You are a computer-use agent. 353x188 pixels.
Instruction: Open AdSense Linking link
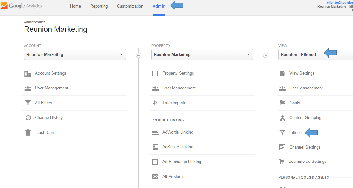pyautogui.click(x=178, y=147)
